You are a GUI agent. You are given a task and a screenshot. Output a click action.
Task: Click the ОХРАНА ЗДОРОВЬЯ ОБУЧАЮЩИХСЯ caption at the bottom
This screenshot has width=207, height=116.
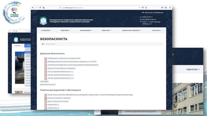pos(140,112)
